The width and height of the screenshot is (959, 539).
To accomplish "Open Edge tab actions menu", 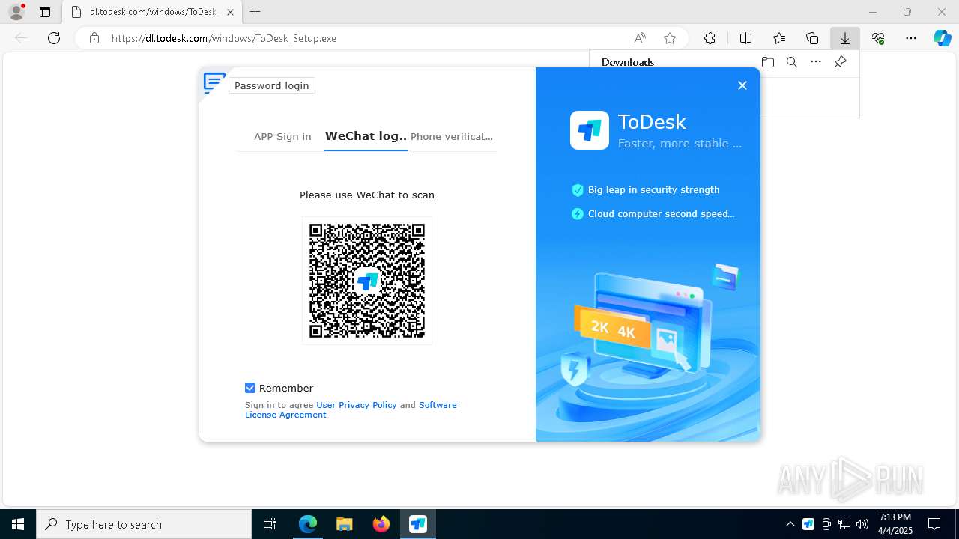I will [x=45, y=12].
